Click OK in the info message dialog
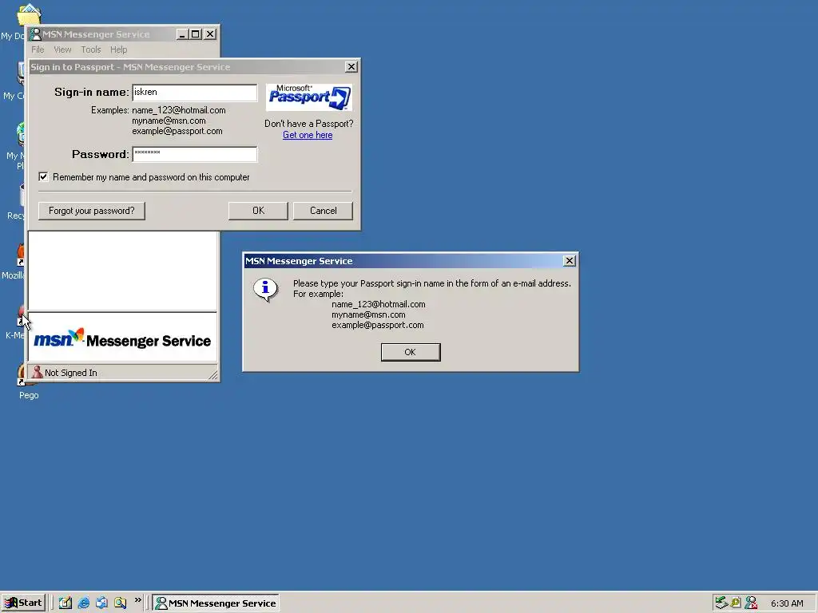818x613 pixels. pyautogui.click(x=411, y=352)
